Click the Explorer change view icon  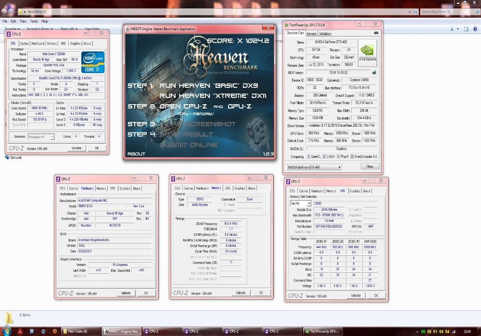[453, 29]
